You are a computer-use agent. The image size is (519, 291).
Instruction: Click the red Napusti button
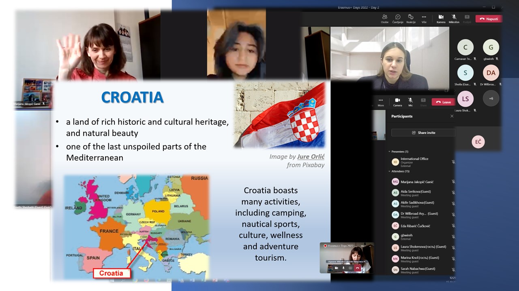tap(489, 19)
